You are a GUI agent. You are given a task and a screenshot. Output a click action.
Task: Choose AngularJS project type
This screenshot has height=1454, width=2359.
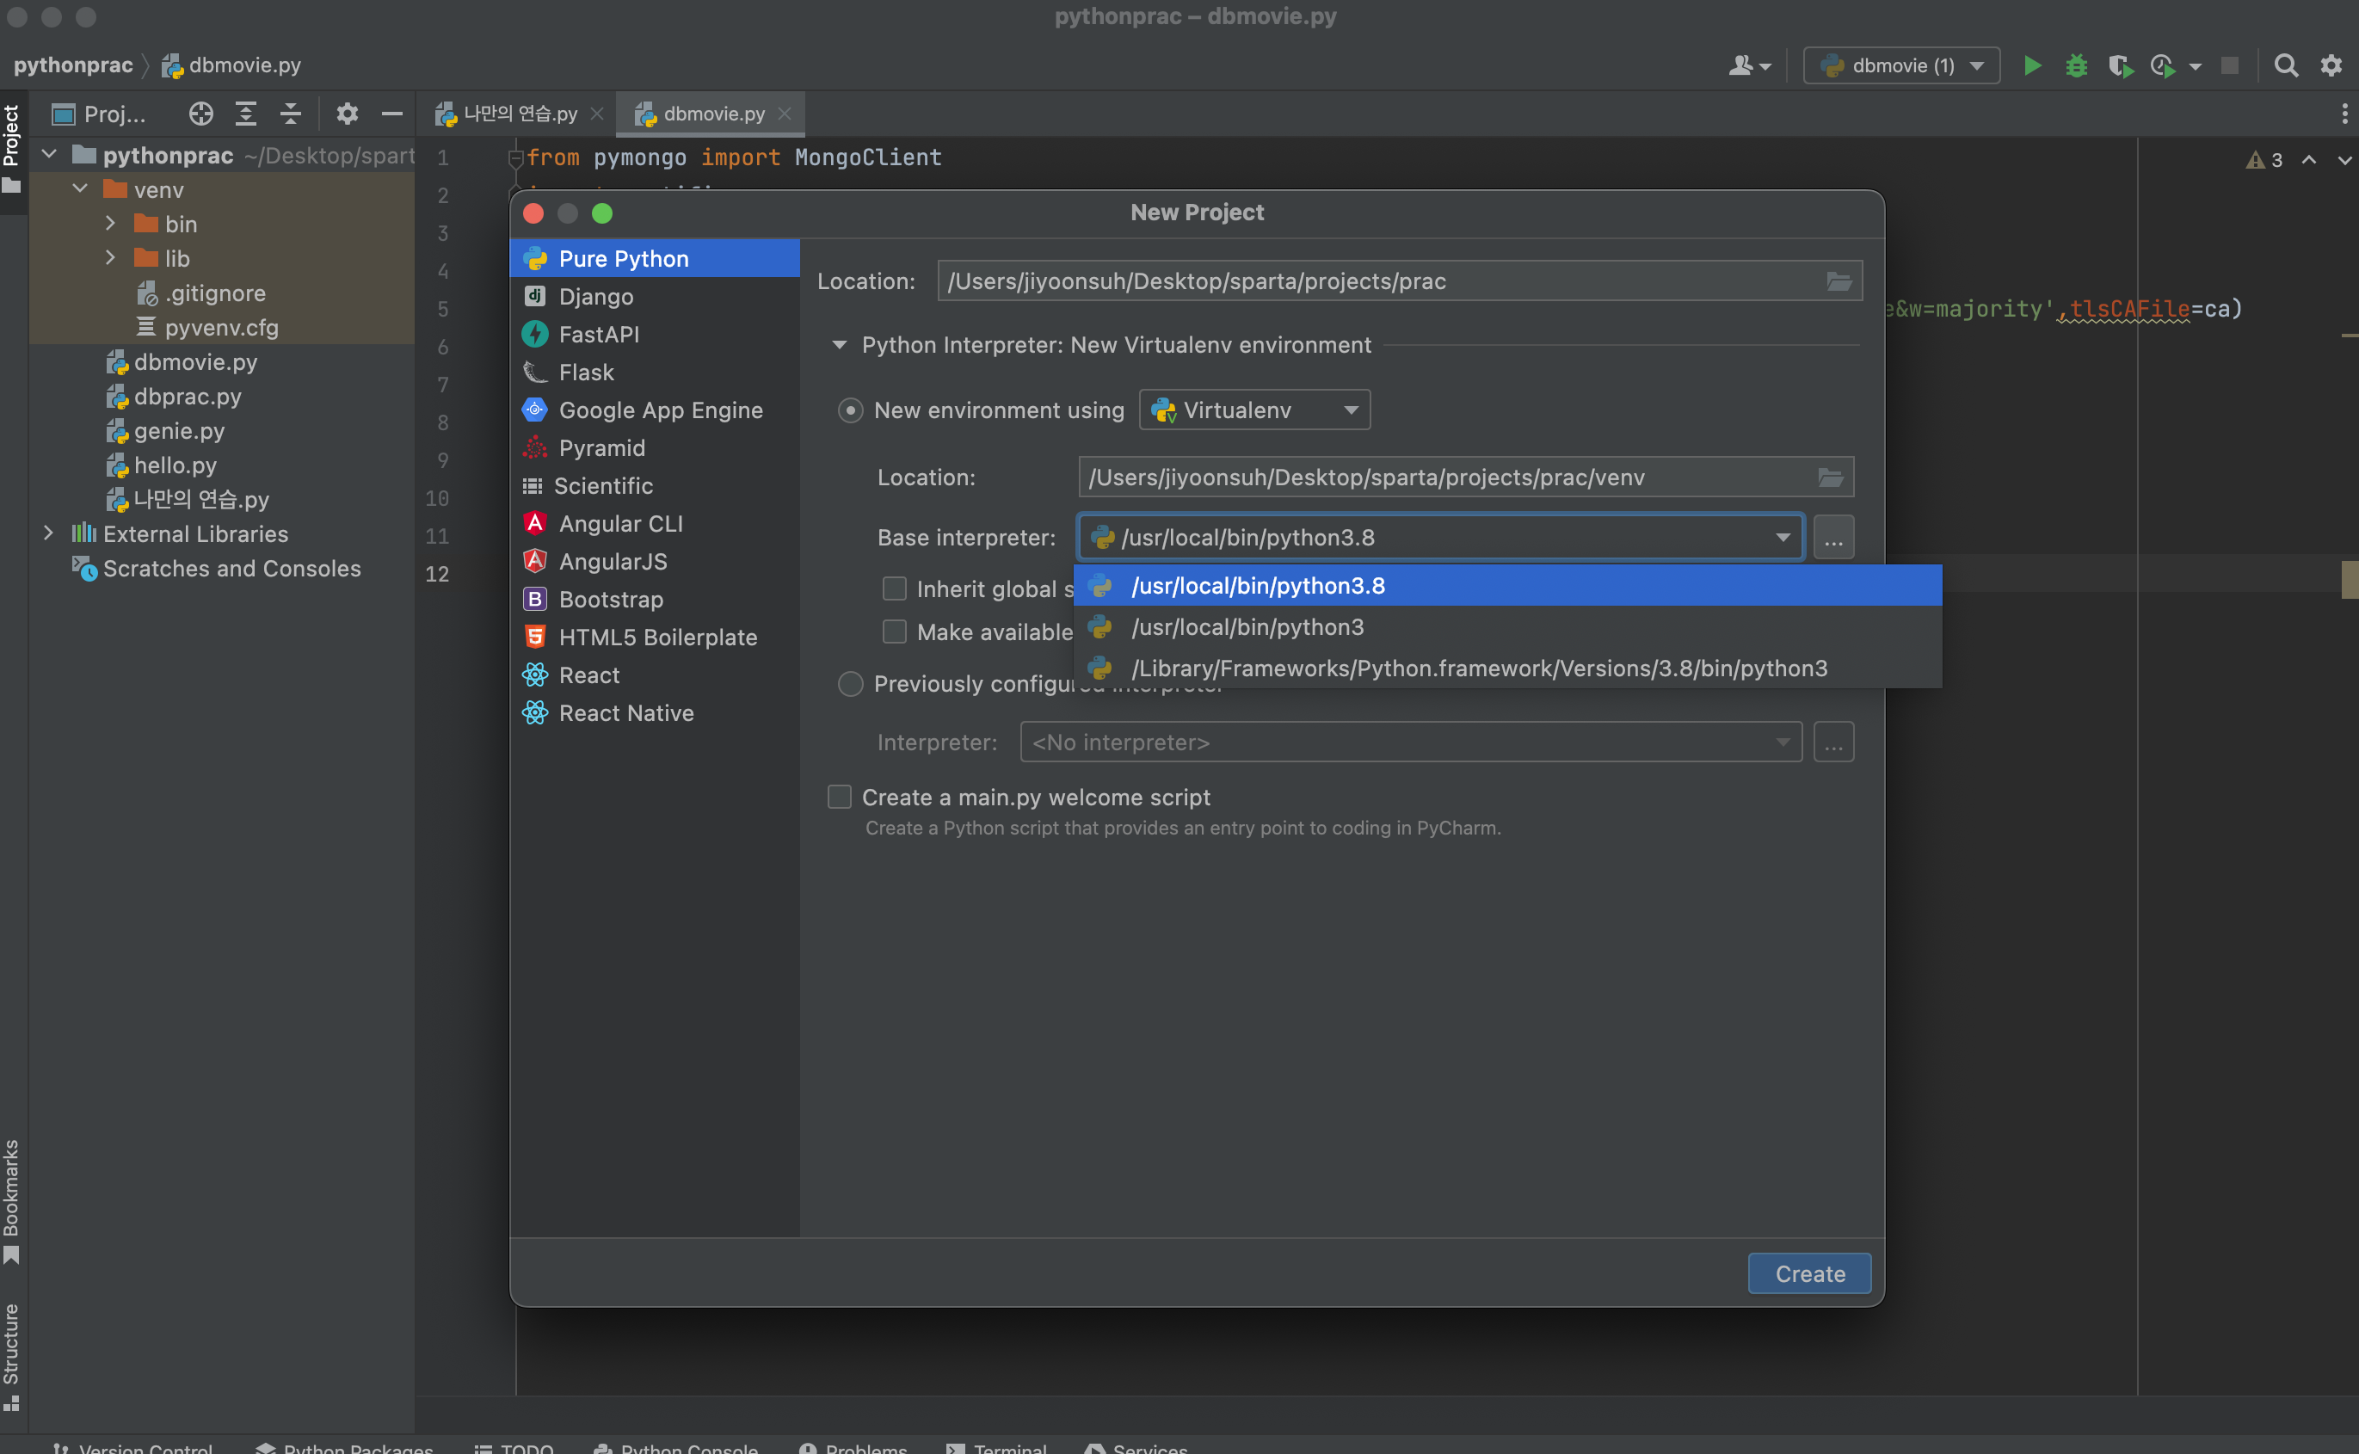655,561
